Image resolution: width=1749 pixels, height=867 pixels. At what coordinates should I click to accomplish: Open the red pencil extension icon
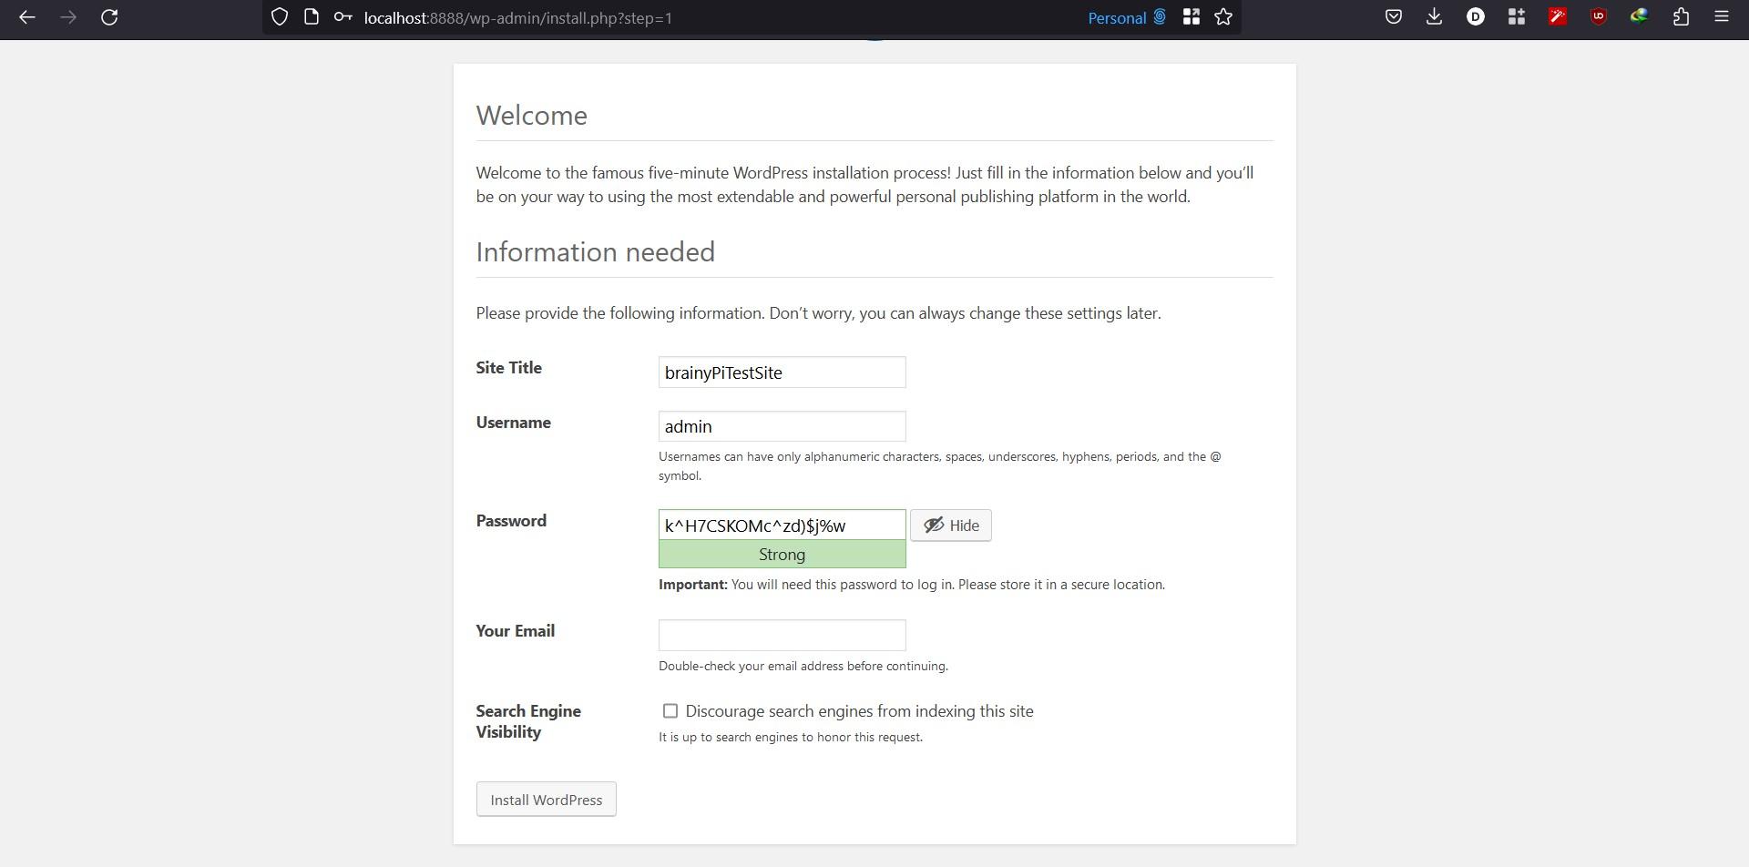(1557, 17)
